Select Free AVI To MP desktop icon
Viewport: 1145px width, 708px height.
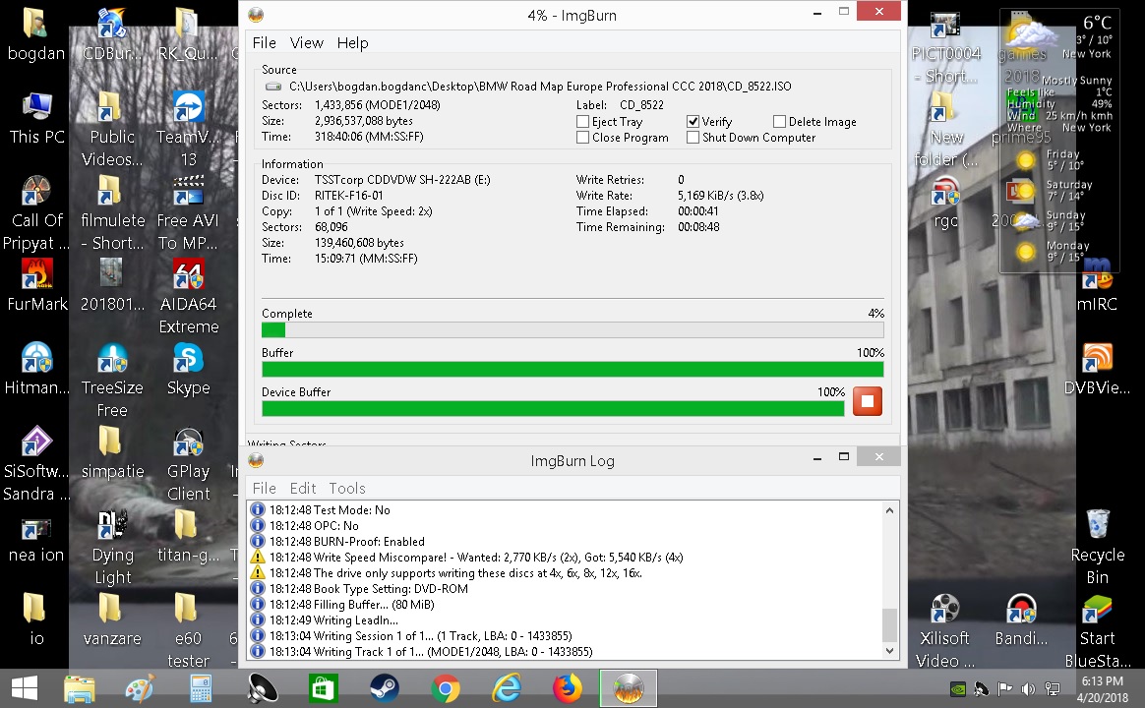(189, 212)
